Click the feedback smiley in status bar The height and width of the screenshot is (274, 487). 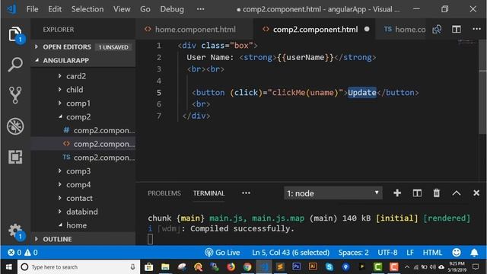click(x=457, y=252)
